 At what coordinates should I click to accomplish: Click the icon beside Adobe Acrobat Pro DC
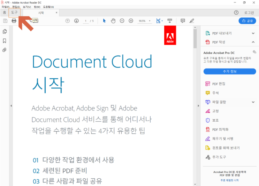point(254,52)
